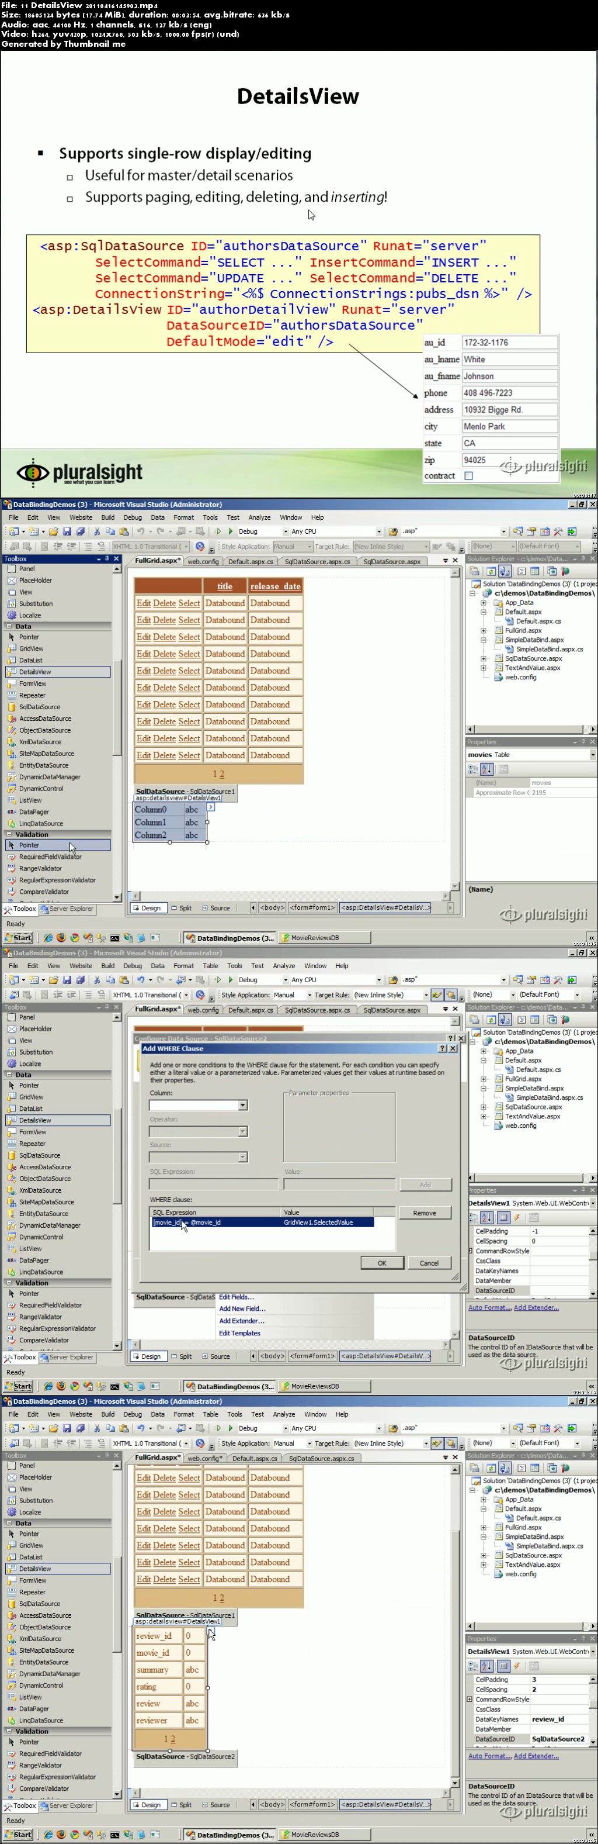Click Copy icon in Column0 frame toolbar

[110, 531]
